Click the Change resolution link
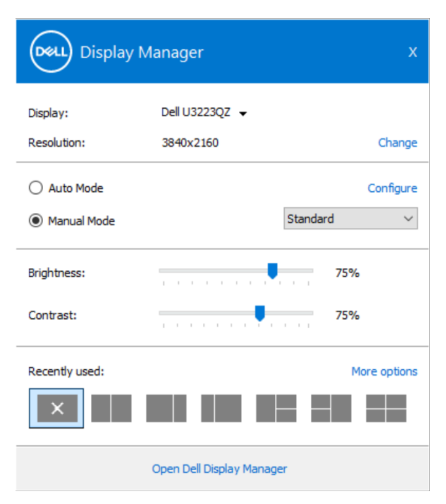The image size is (446, 504). pos(397,142)
